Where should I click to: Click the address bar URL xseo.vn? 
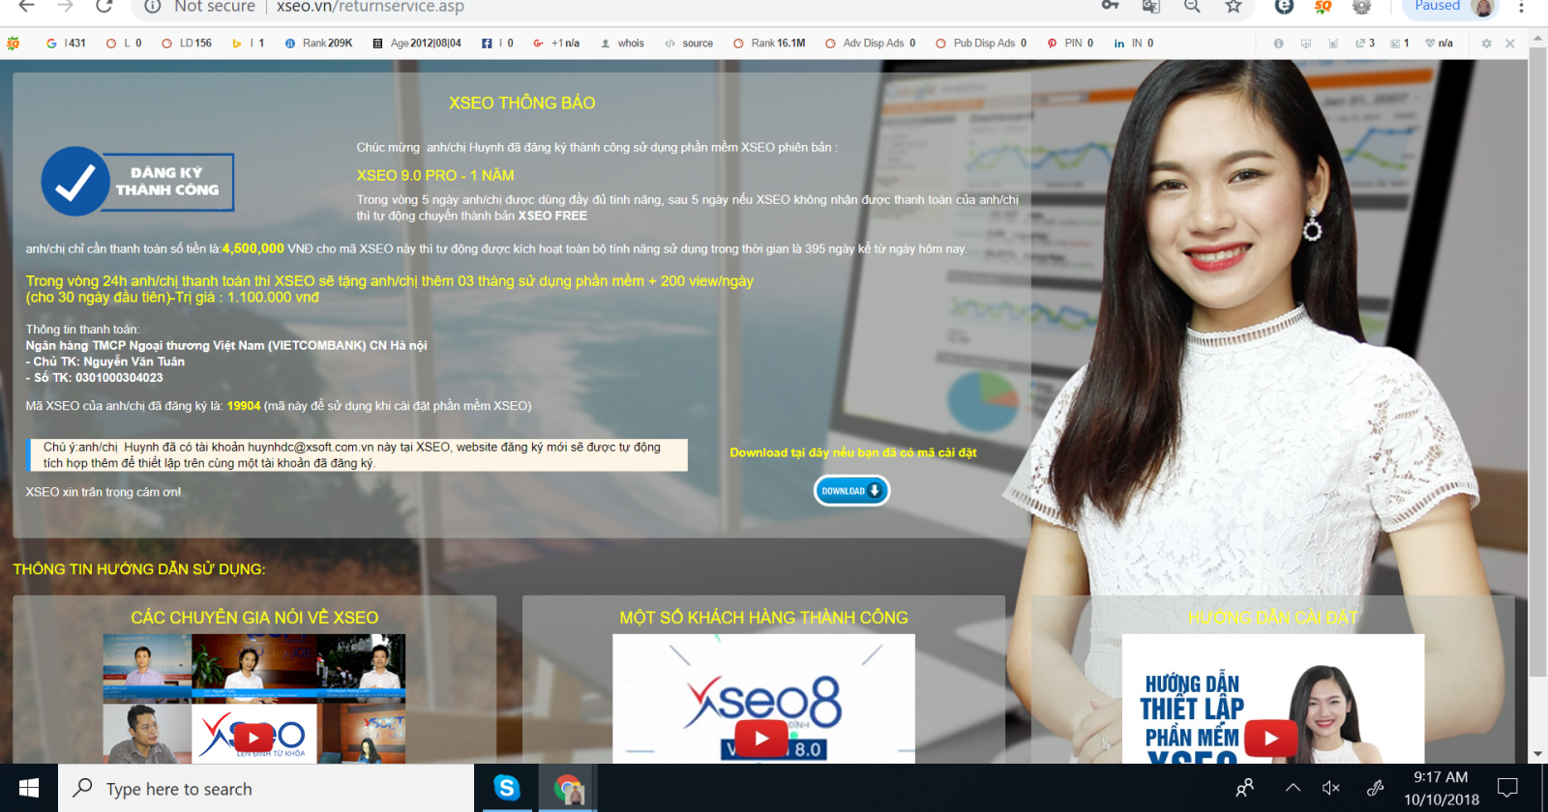tap(370, 6)
